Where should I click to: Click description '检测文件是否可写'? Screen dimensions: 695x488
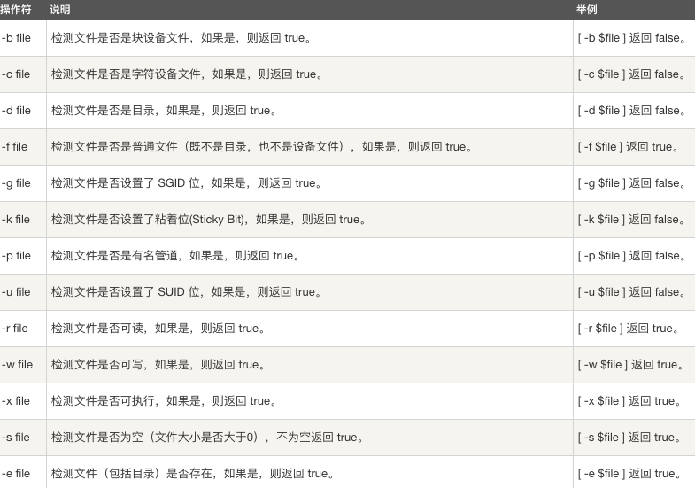coord(158,365)
